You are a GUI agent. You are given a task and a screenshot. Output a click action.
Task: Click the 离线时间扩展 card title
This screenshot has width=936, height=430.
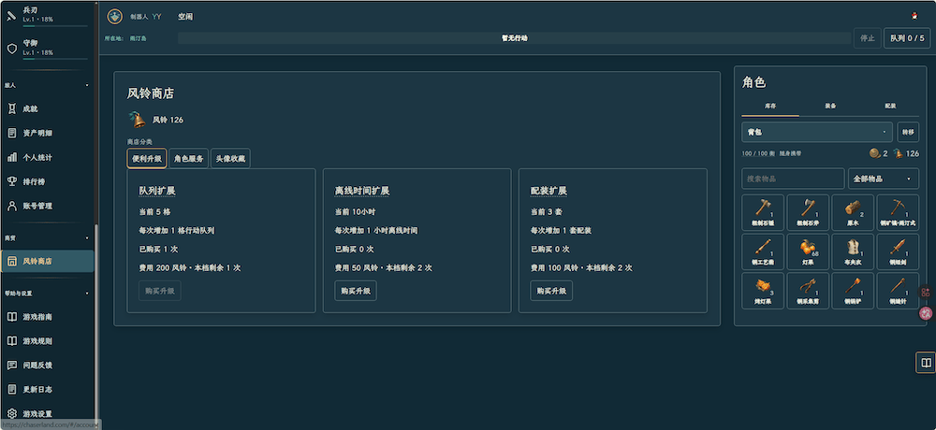(x=361, y=191)
